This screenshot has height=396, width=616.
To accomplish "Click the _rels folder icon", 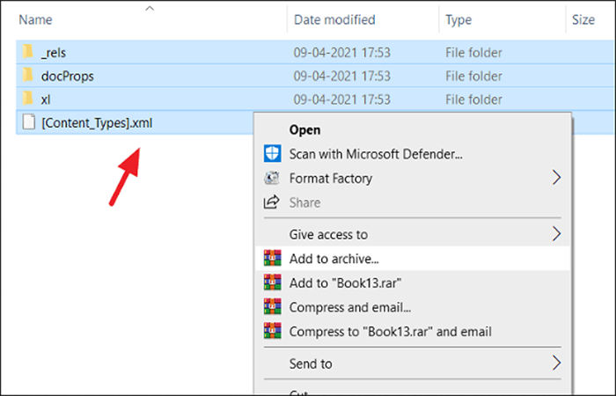I will click(27, 52).
